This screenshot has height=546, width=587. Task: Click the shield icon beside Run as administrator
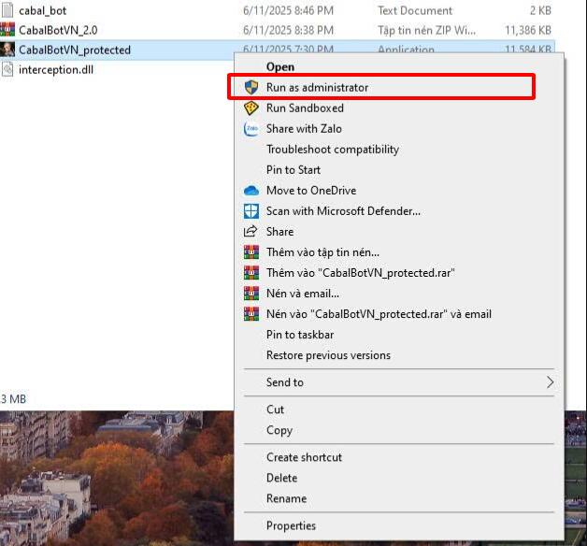(251, 87)
